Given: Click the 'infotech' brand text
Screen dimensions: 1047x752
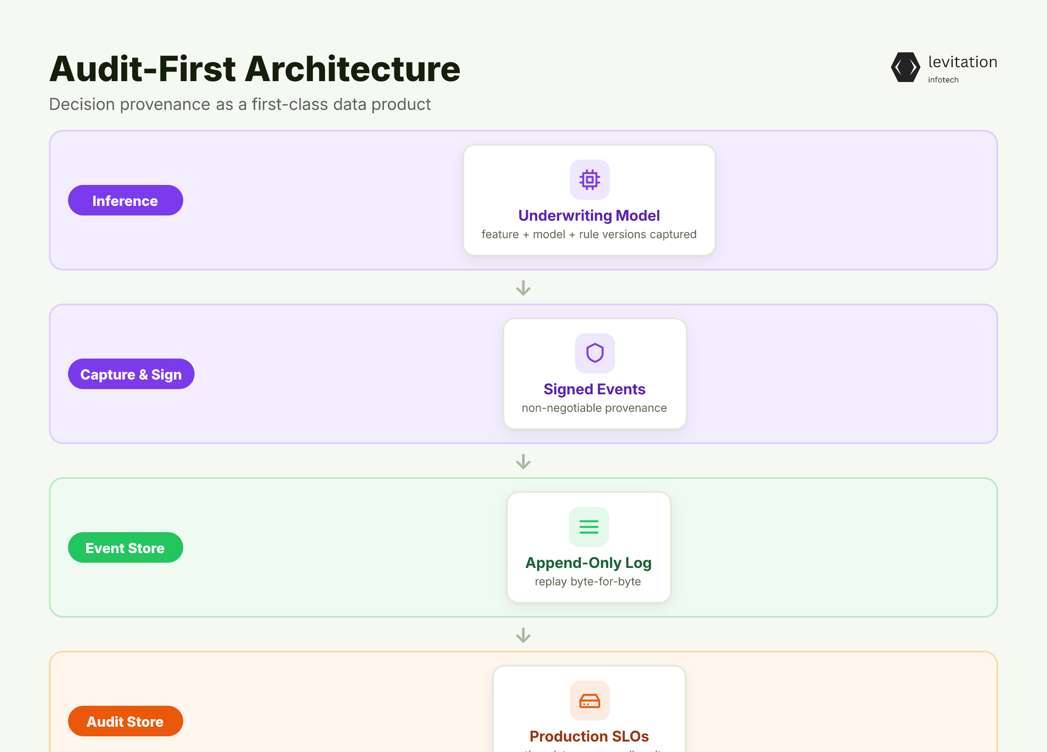Looking at the screenshot, I should click(x=943, y=80).
